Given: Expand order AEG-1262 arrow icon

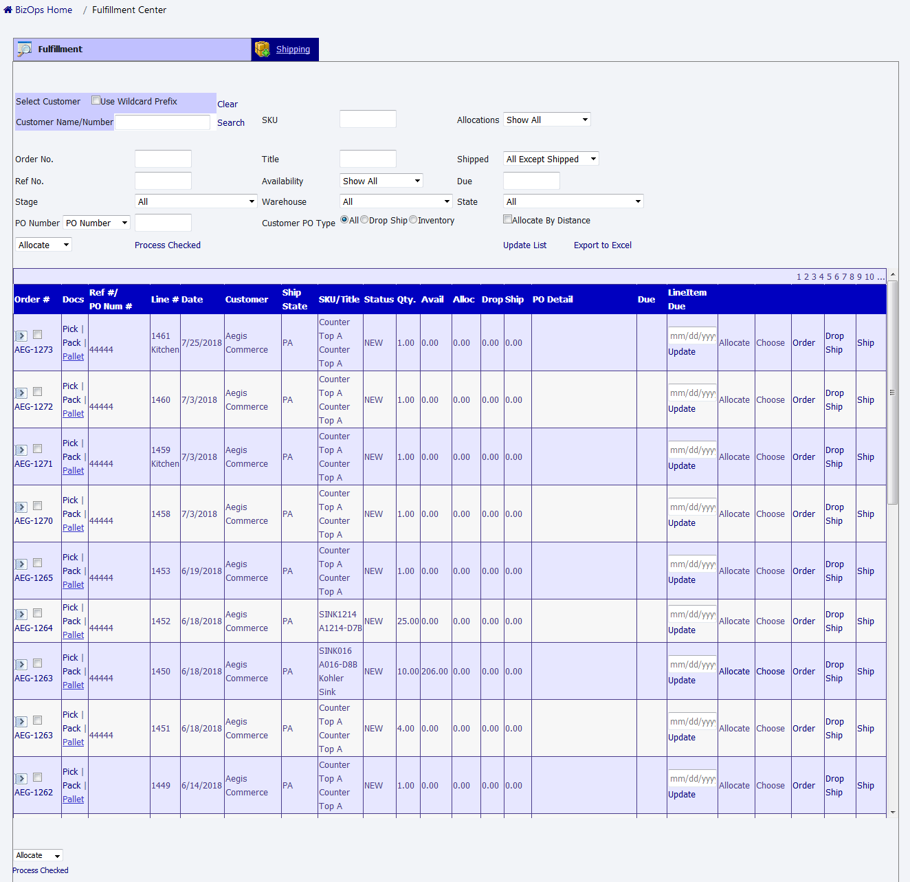Looking at the screenshot, I should click(21, 779).
